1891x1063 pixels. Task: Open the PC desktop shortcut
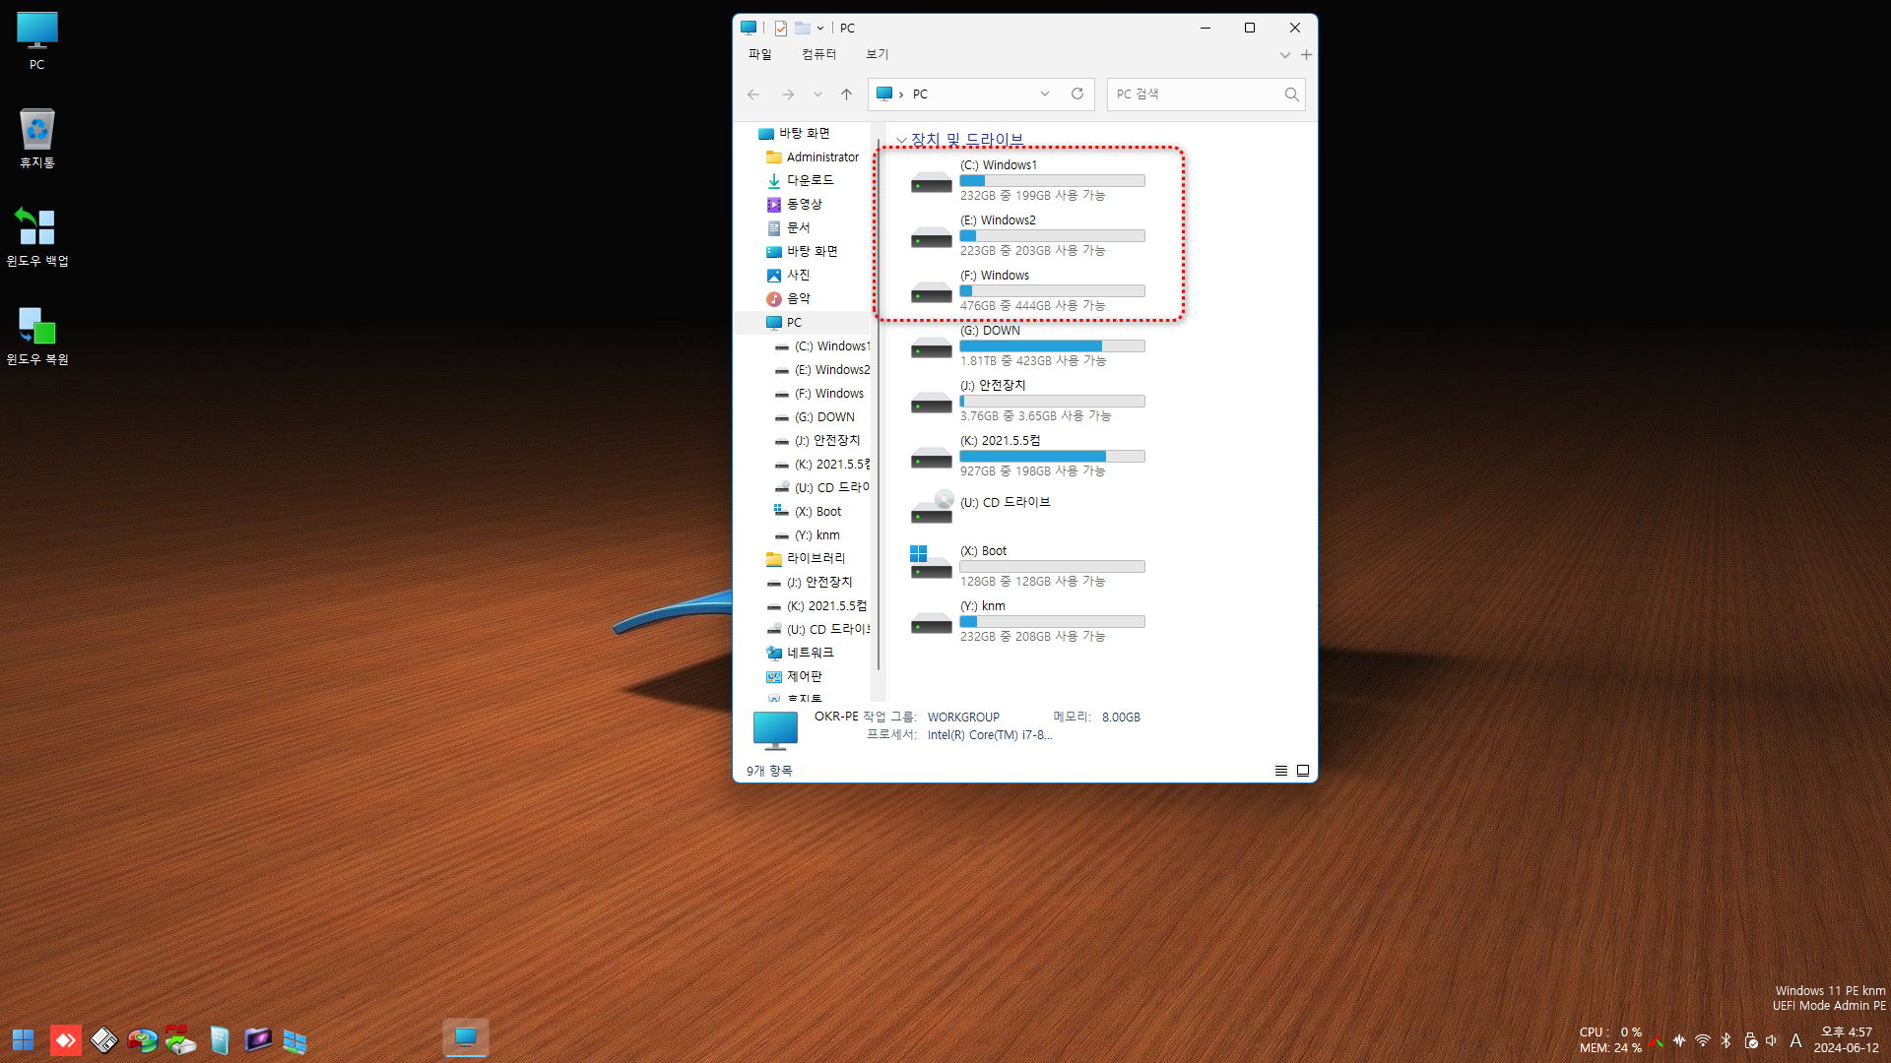pos(37,41)
